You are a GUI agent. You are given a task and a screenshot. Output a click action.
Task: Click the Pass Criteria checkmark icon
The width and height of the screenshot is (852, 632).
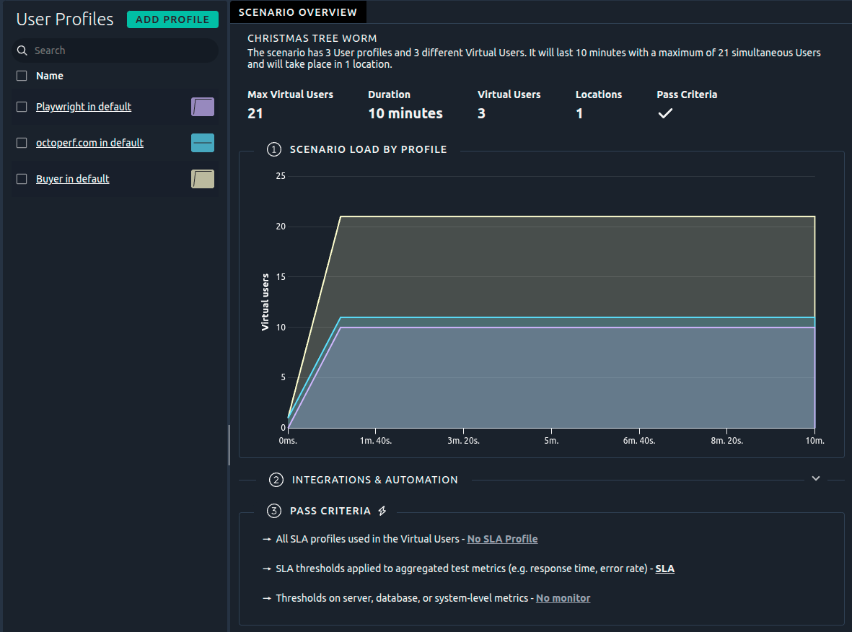(665, 114)
